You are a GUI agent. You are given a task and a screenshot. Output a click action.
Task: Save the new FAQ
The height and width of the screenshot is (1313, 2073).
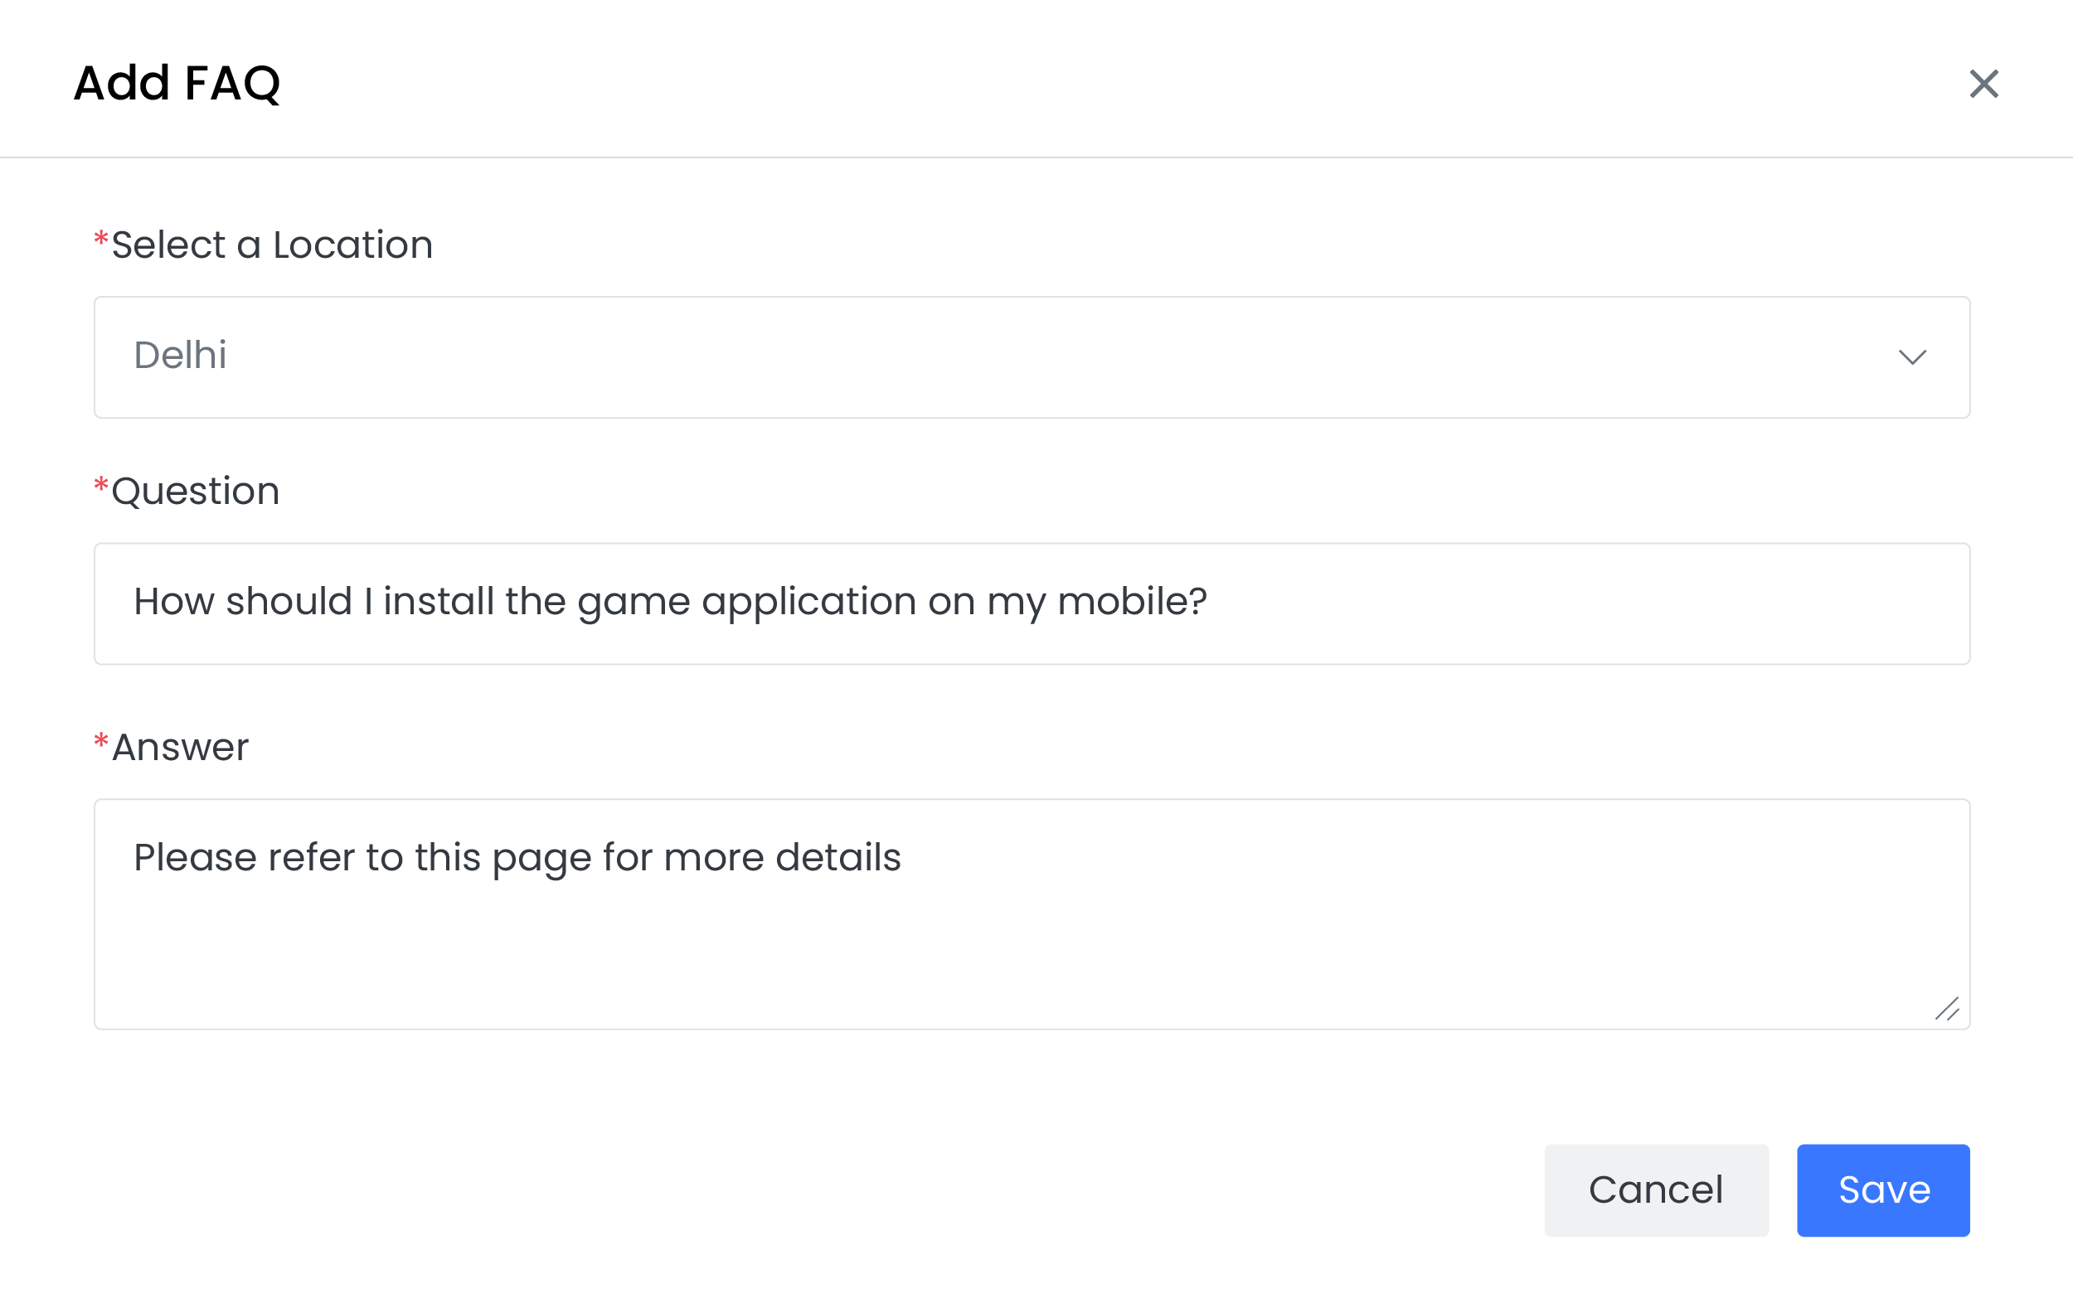(1883, 1190)
